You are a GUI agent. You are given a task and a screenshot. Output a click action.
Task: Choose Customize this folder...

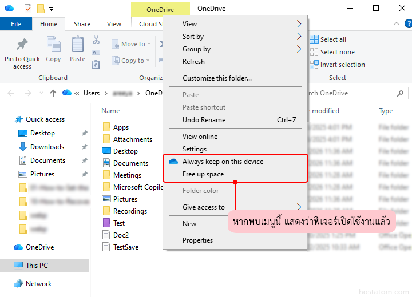pyautogui.click(x=235, y=78)
